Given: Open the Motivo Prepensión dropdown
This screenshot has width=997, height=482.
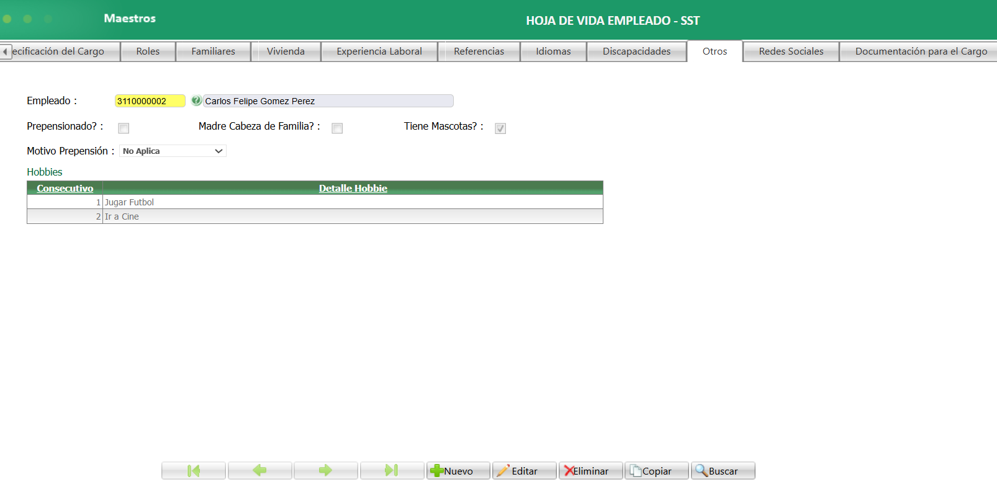Looking at the screenshot, I should coord(173,151).
